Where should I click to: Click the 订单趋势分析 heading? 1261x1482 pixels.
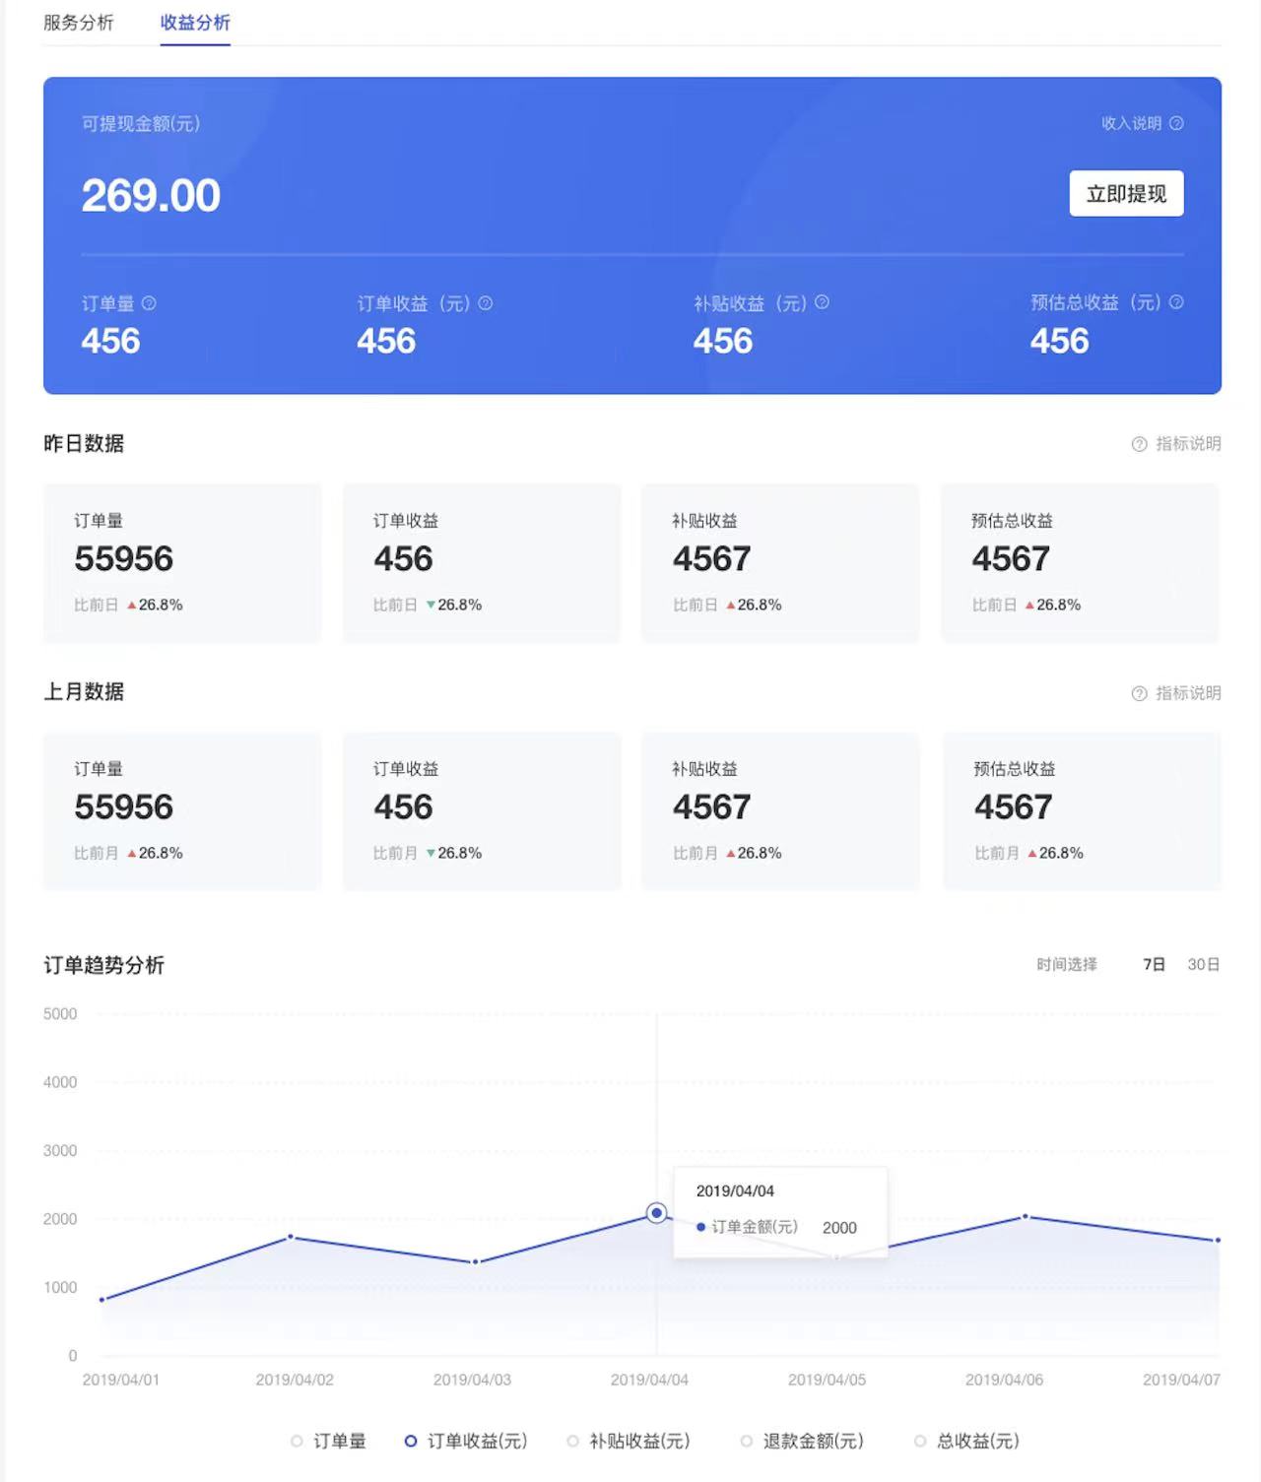coord(103,965)
